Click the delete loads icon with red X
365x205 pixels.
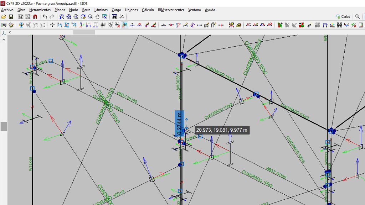(270, 25)
